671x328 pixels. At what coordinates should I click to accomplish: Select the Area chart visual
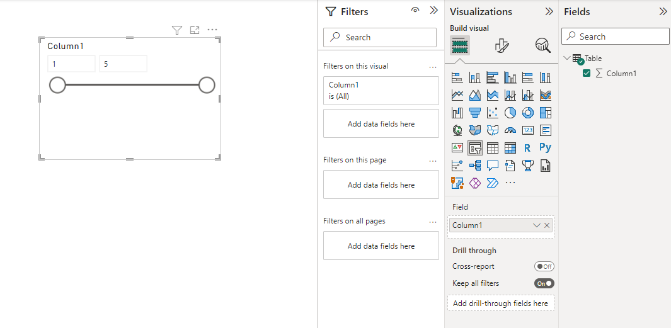click(x=475, y=95)
